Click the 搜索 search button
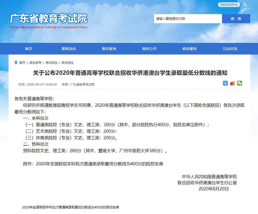This screenshot has width=258, height=214. coord(236,19)
